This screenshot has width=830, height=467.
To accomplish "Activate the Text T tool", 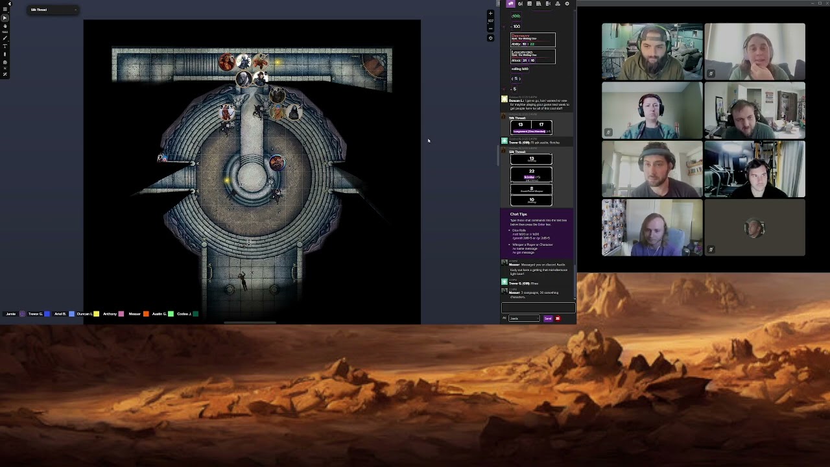I will (5, 46).
